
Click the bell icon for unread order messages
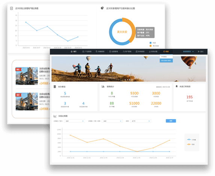pyautogui.click(x=177, y=86)
